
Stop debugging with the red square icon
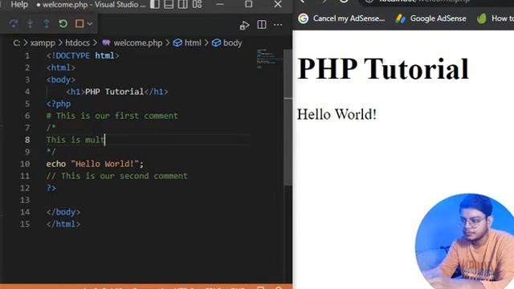pyautogui.click(x=80, y=23)
